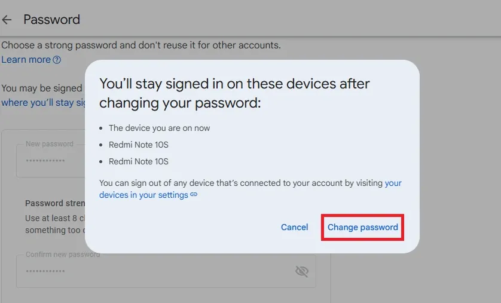The image size is (501, 303).
Task: Click the back arrow beside Password
Action: pos(7,20)
